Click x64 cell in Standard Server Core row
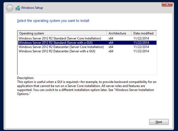Screen dimensions: 178x131 [111, 38]
